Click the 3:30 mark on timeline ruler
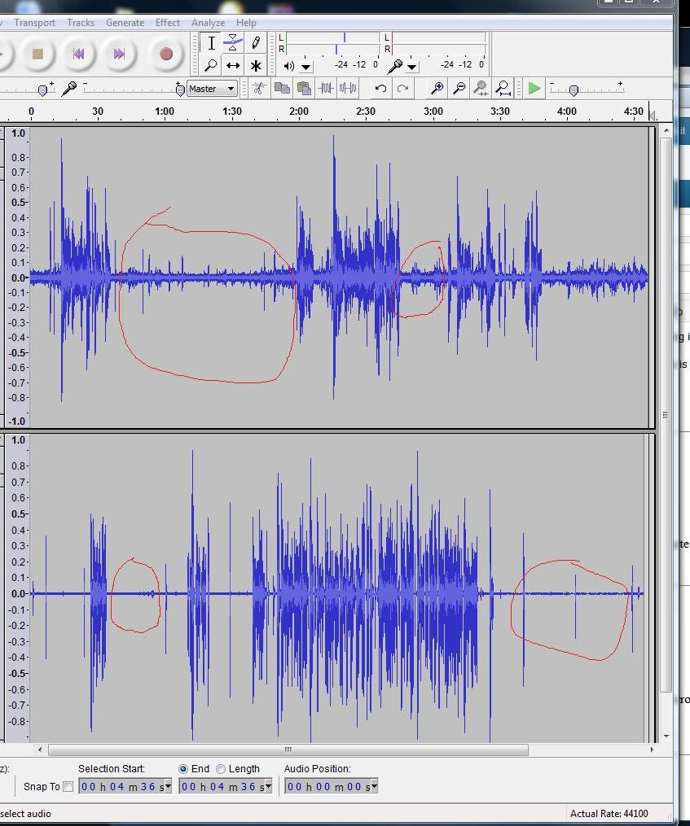This screenshot has width=690, height=826. [500, 111]
